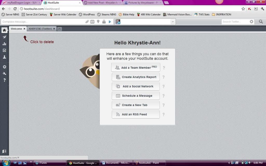The image size is (266, 166).
Task: Bookmark this page with the star icon
Action: point(243,9)
